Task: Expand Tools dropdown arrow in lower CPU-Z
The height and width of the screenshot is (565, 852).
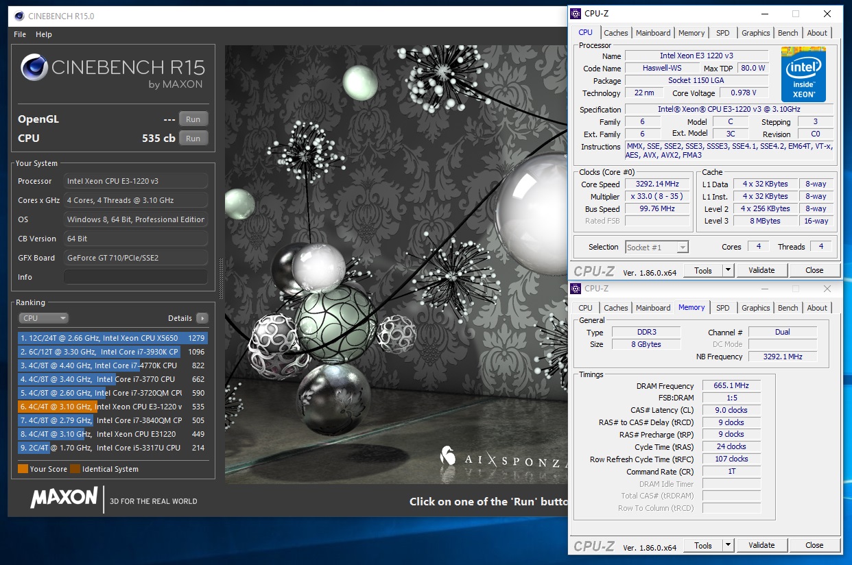Action: click(x=729, y=545)
